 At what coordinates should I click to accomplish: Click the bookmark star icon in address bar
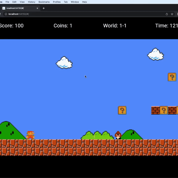[172, 14]
